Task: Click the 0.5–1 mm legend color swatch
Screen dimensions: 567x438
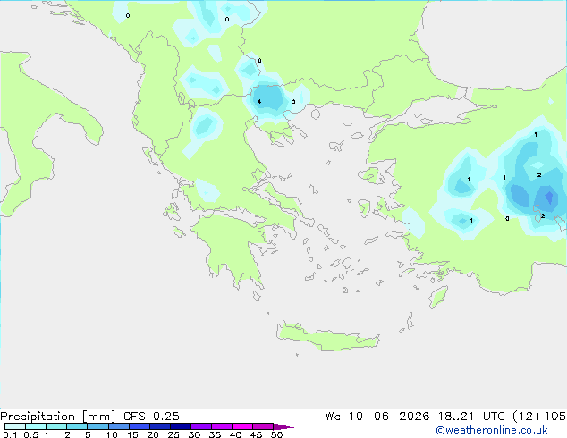Action: [36, 426]
